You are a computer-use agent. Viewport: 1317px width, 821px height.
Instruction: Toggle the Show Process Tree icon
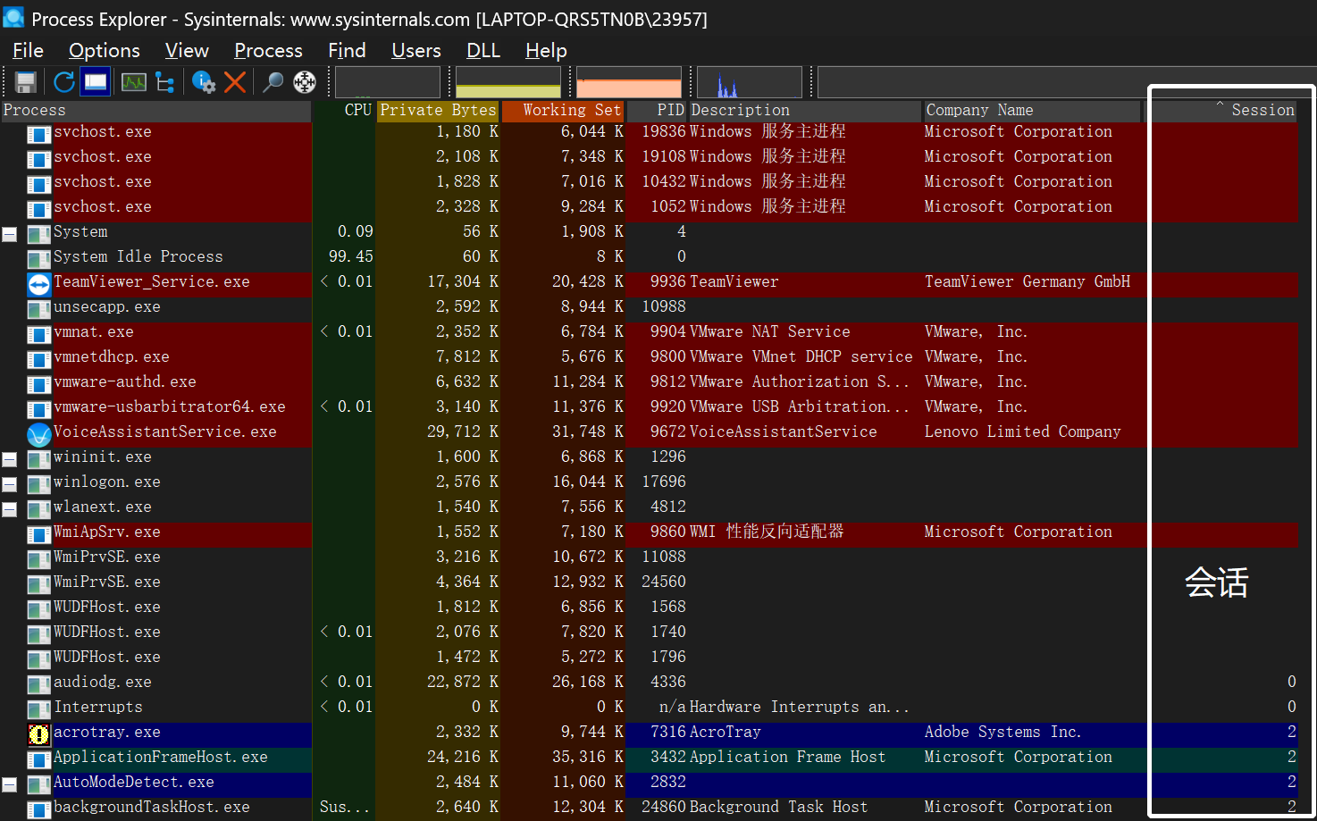point(165,82)
